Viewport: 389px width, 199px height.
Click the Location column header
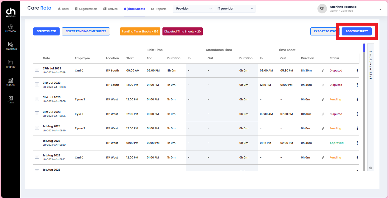[x=112, y=58]
